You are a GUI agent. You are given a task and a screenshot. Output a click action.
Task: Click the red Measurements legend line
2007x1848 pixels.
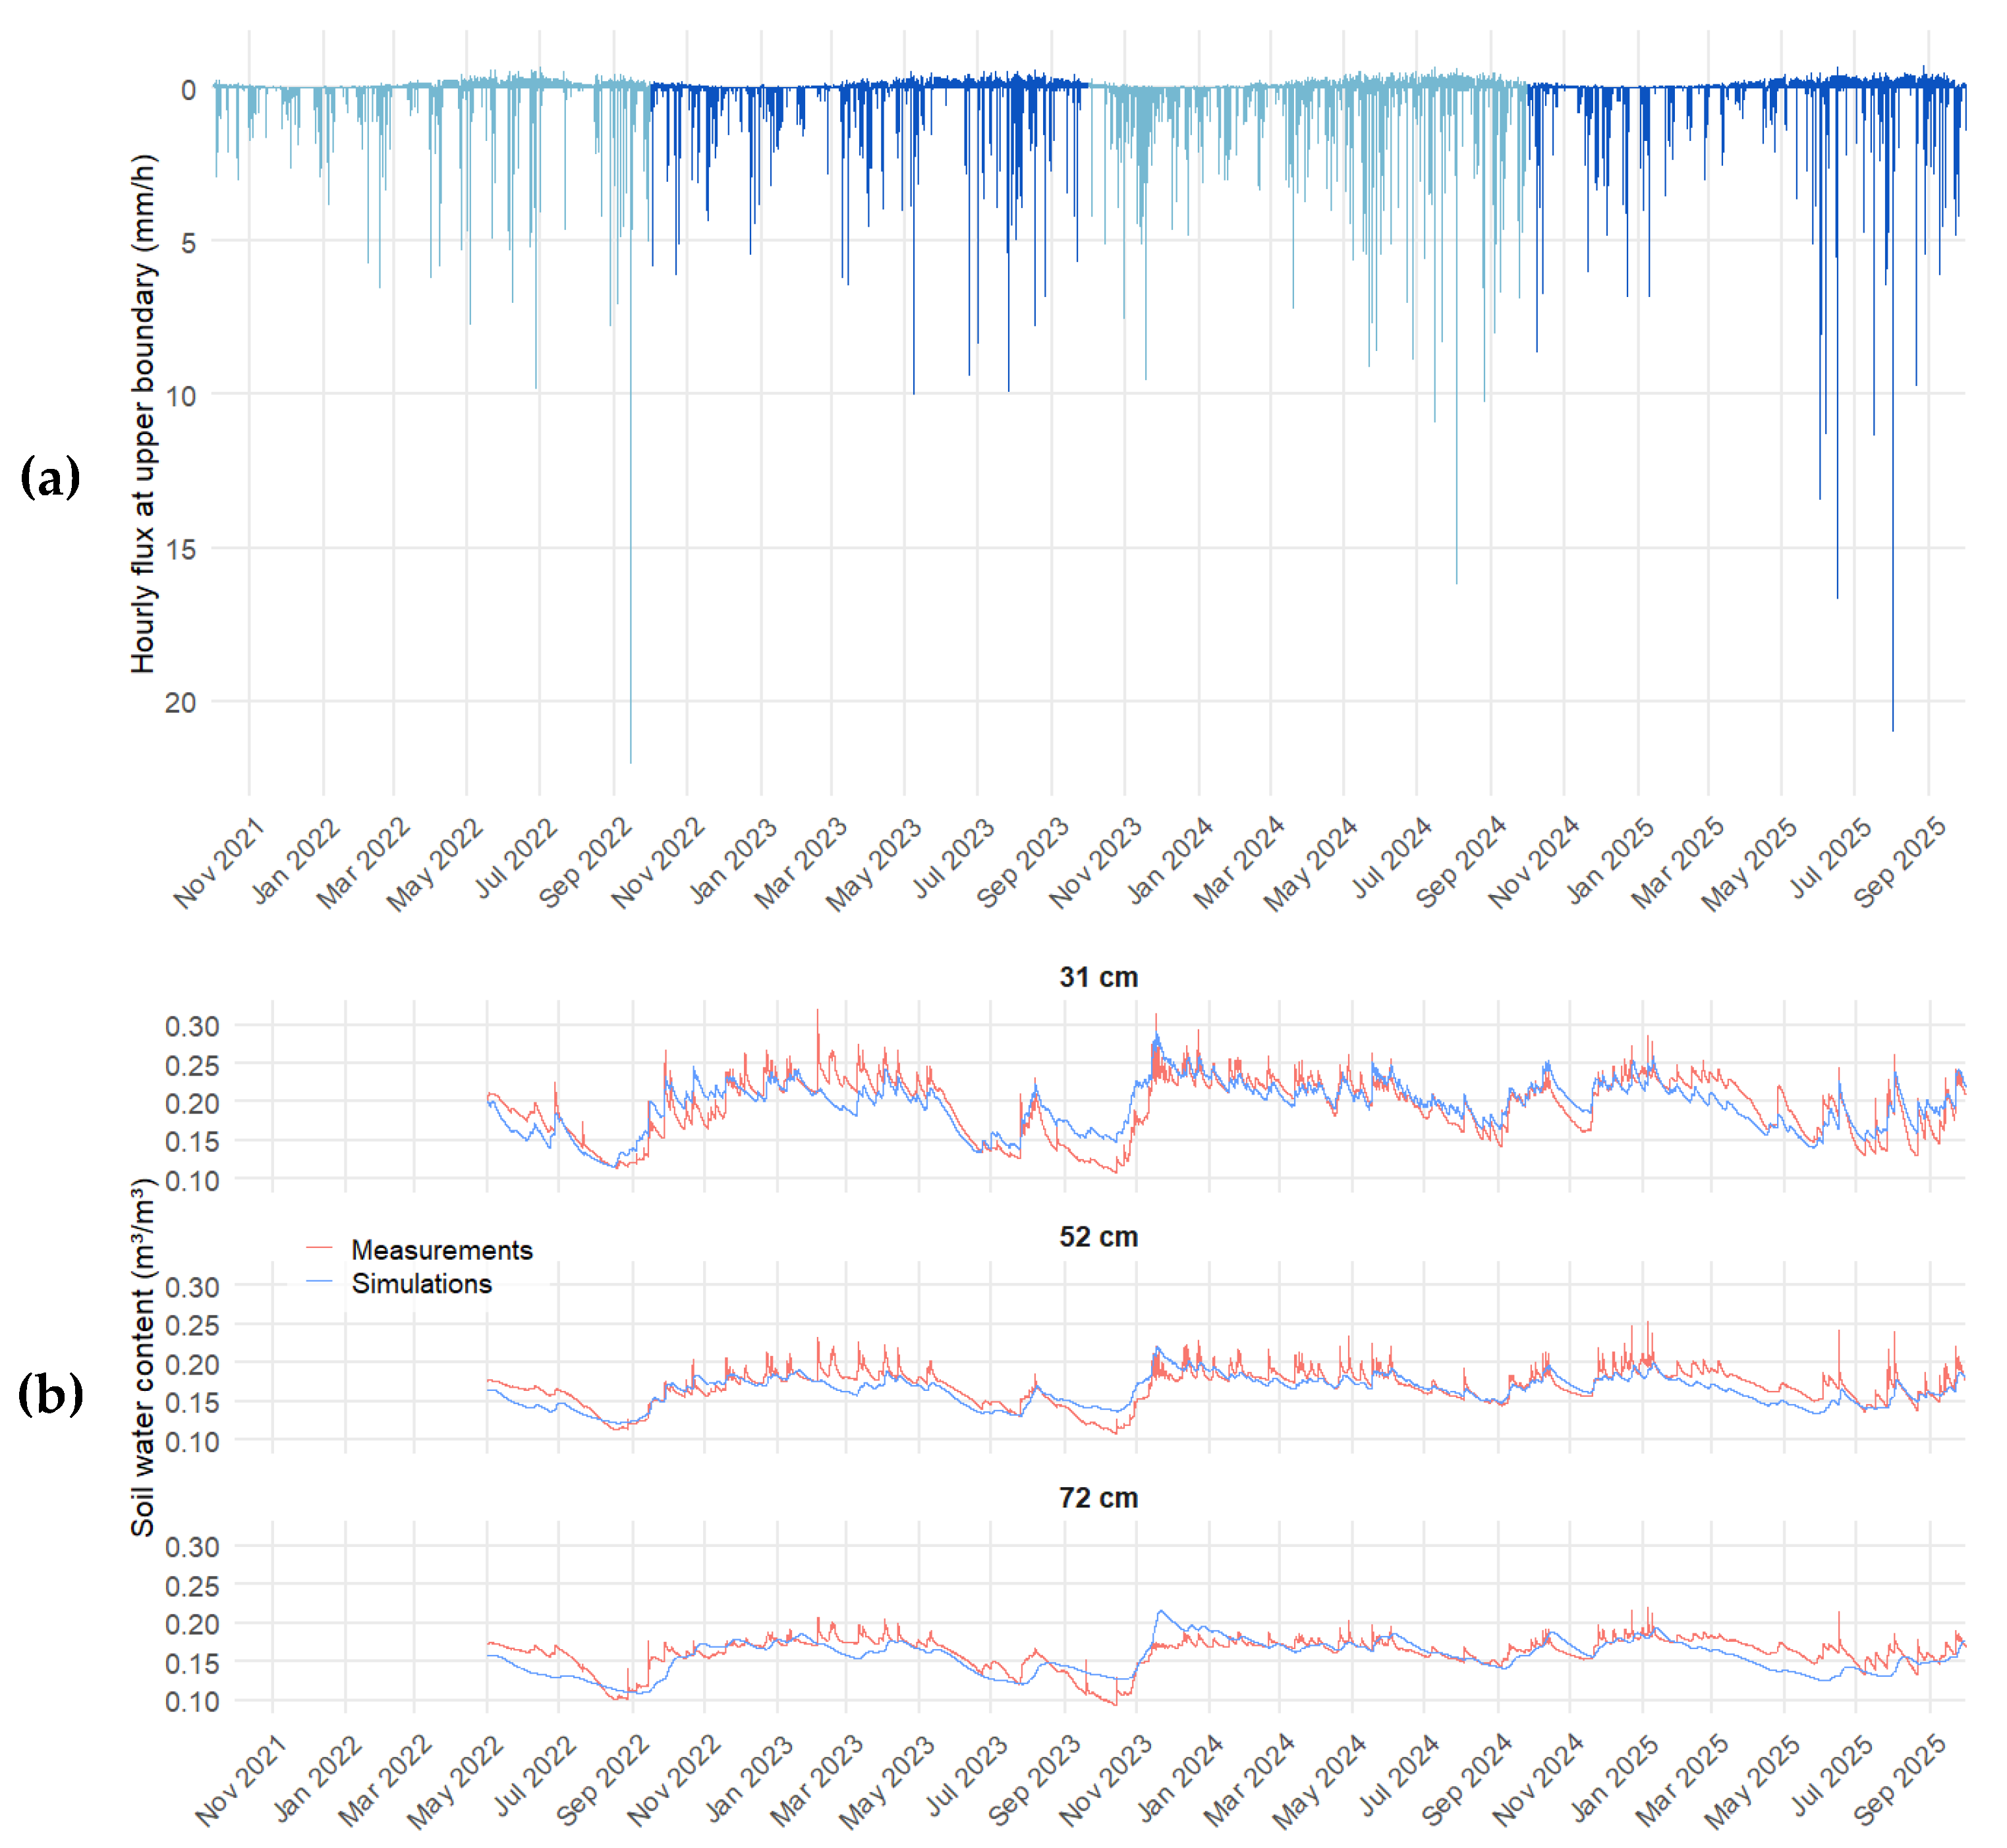pyautogui.click(x=319, y=1248)
